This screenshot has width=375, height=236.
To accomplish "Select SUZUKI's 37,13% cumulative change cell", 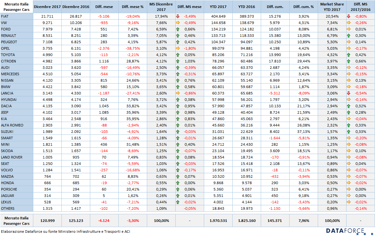I will coord(304,132).
